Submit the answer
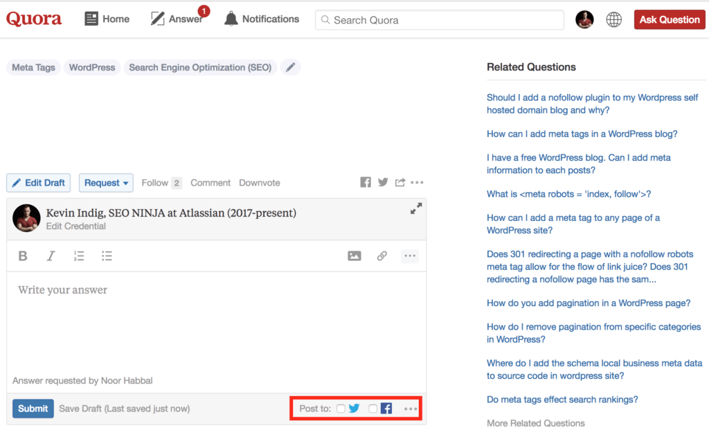 (33, 409)
